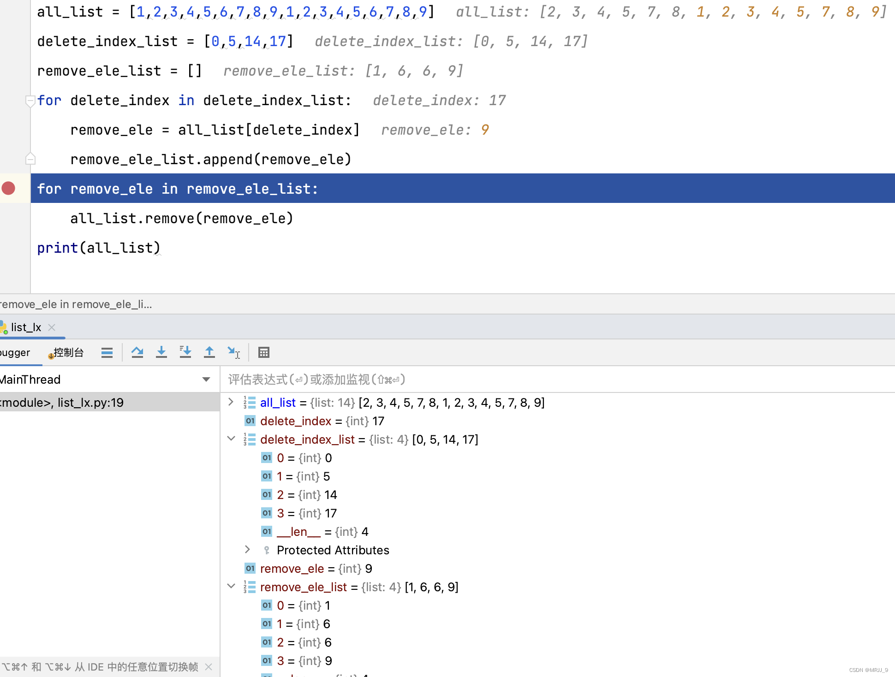Click Step Into My Code icon
This screenshot has width=895, height=677.
click(185, 352)
